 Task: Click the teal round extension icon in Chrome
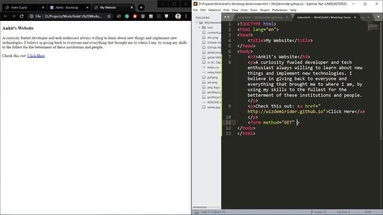127,16
